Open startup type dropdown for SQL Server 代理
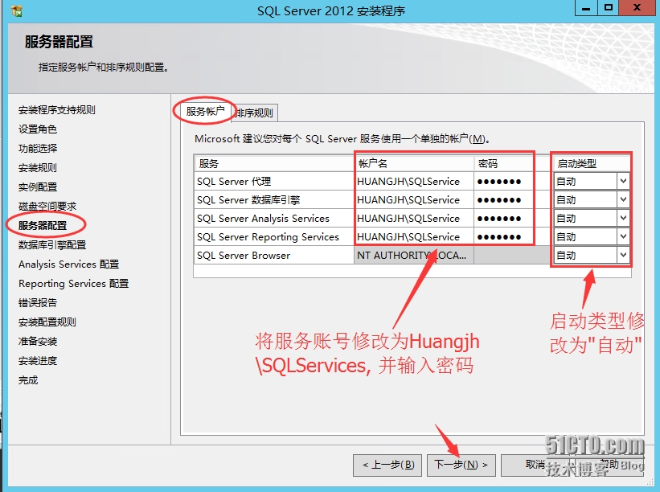 click(623, 182)
